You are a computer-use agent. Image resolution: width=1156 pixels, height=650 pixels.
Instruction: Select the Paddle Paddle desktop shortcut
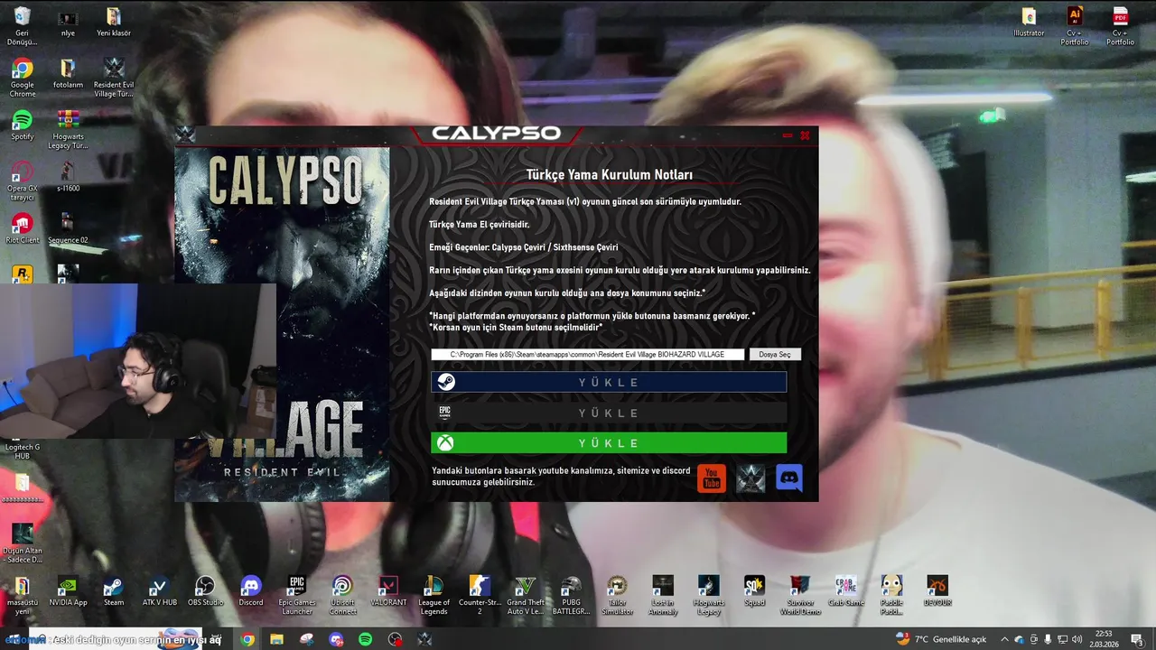coord(891,596)
